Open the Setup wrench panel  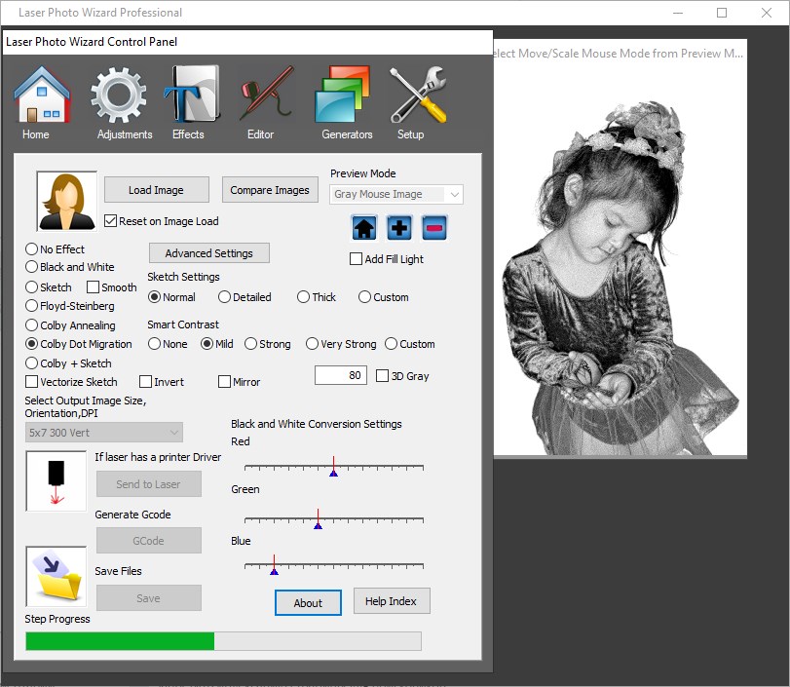410,97
